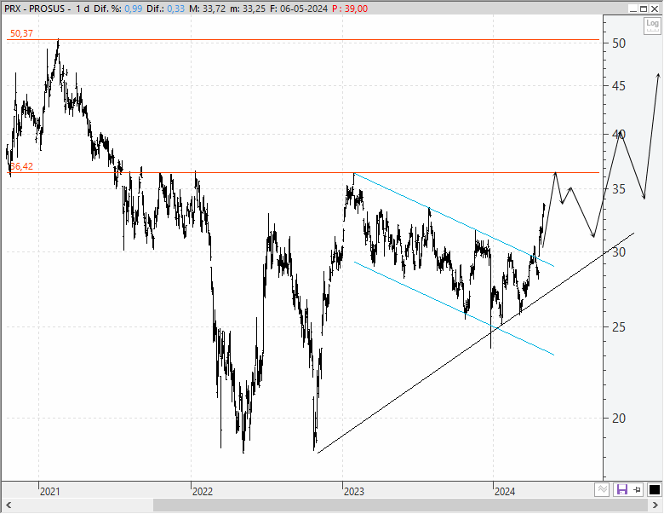Click the '50' price axis label
Viewport: 664px width, 514px height.
coord(619,43)
